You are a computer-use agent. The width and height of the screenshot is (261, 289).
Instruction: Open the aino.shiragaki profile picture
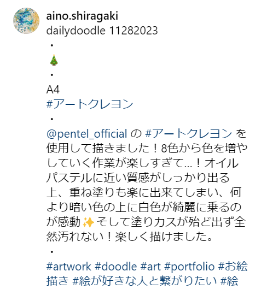[x=26, y=21]
